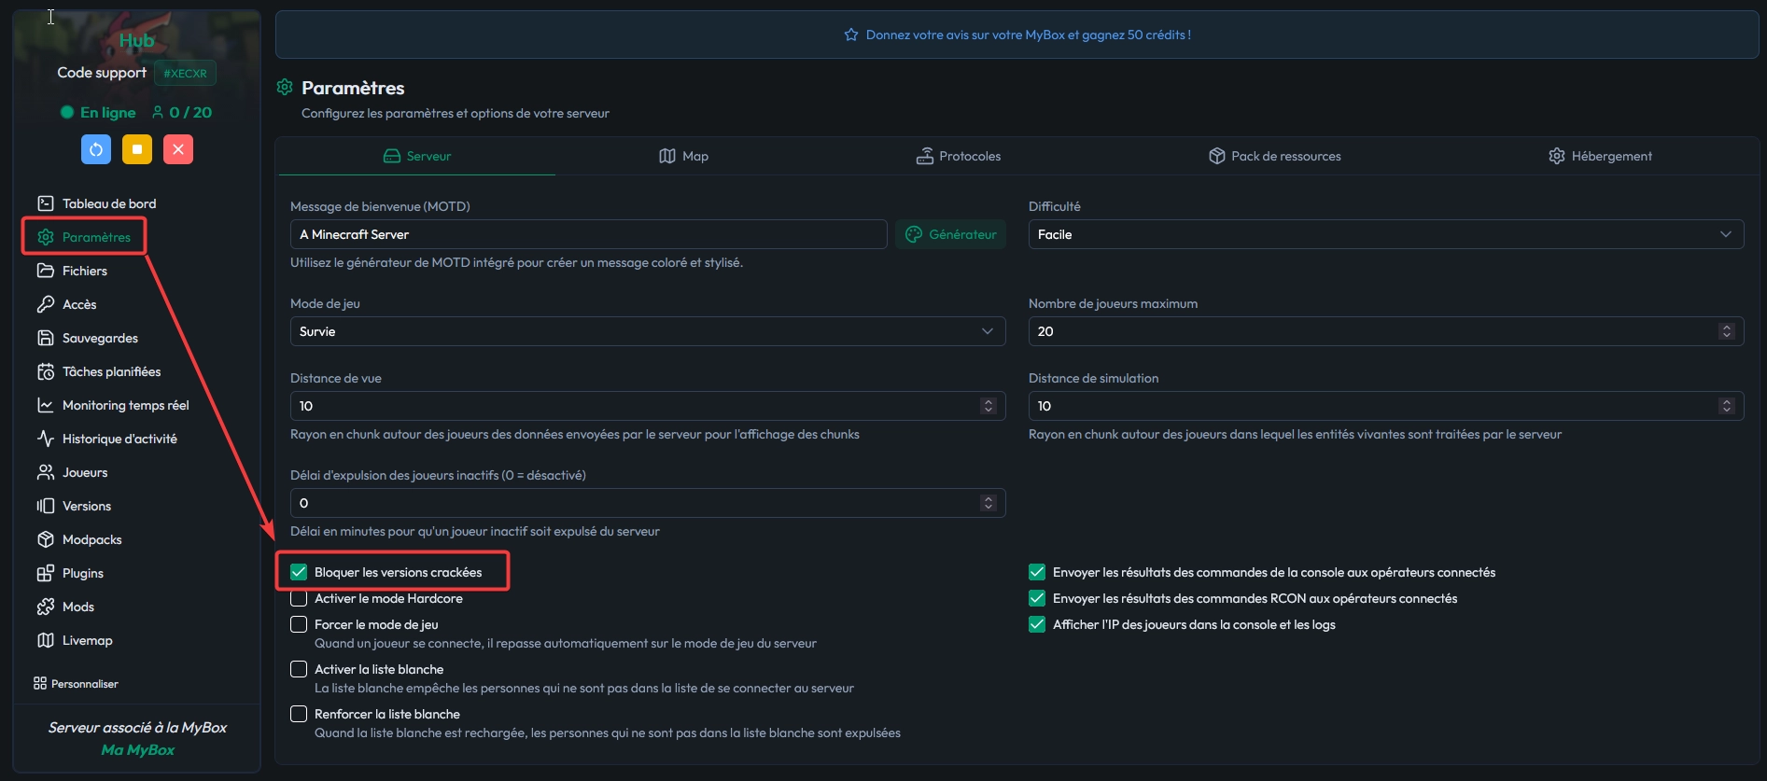Click the Hub server name

tap(136, 40)
